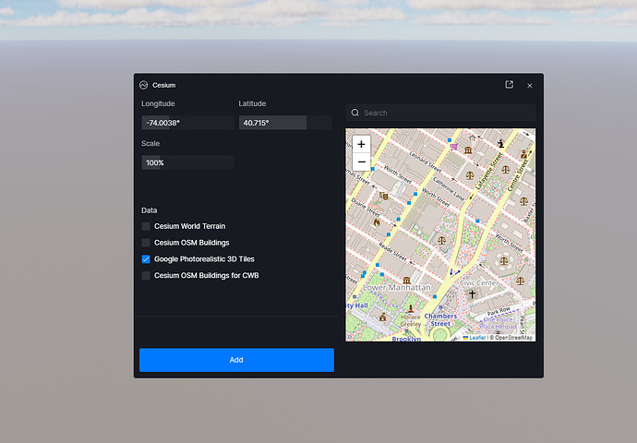The width and height of the screenshot is (637, 443).
Task: Click the 'Catherine Lane' street label
Action: click(x=449, y=189)
